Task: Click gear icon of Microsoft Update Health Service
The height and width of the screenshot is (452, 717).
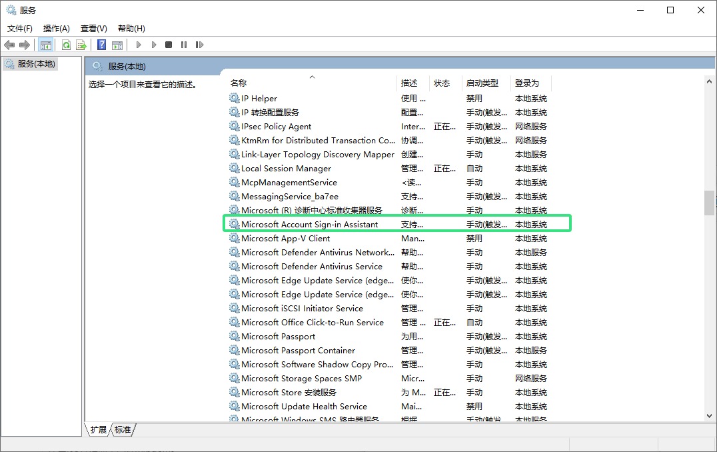Action: pos(234,406)
